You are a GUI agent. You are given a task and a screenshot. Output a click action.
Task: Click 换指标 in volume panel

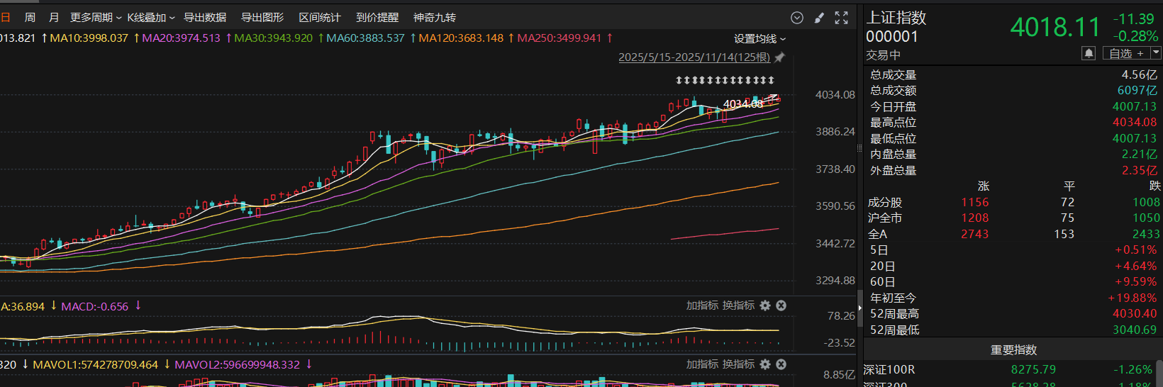[x=738, y=364]
